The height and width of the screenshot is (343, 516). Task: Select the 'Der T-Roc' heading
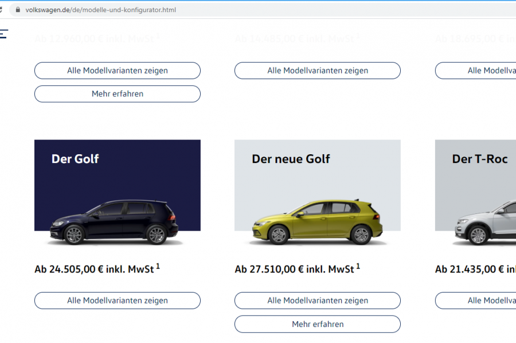(x=480, y=159)
